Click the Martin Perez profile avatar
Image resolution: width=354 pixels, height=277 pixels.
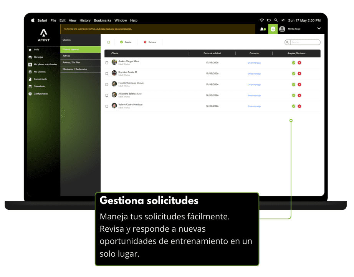click(282, 29)
